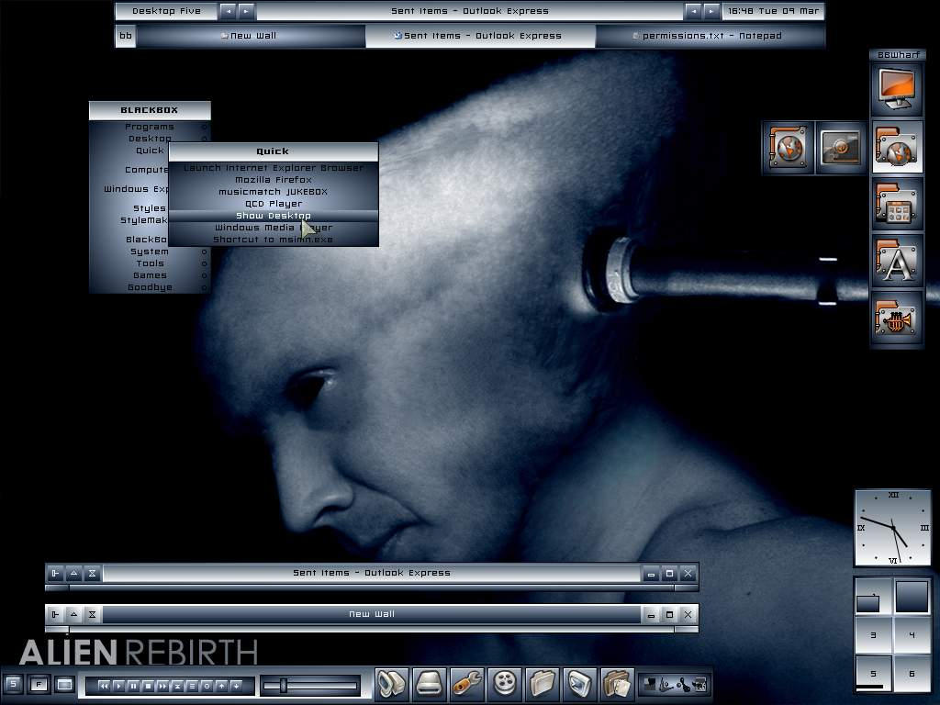Launch the media player window icon beside BBWharf
The width and height of the screenshot is (940, 705).
click(841, 148)
